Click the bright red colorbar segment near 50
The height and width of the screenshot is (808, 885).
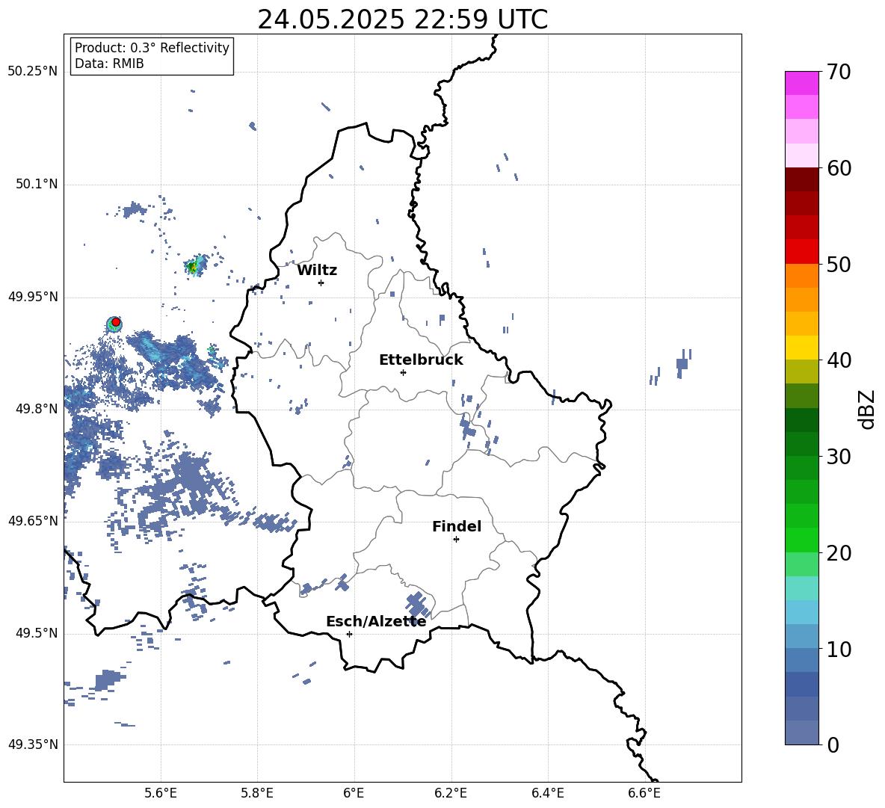click(801, 252)
